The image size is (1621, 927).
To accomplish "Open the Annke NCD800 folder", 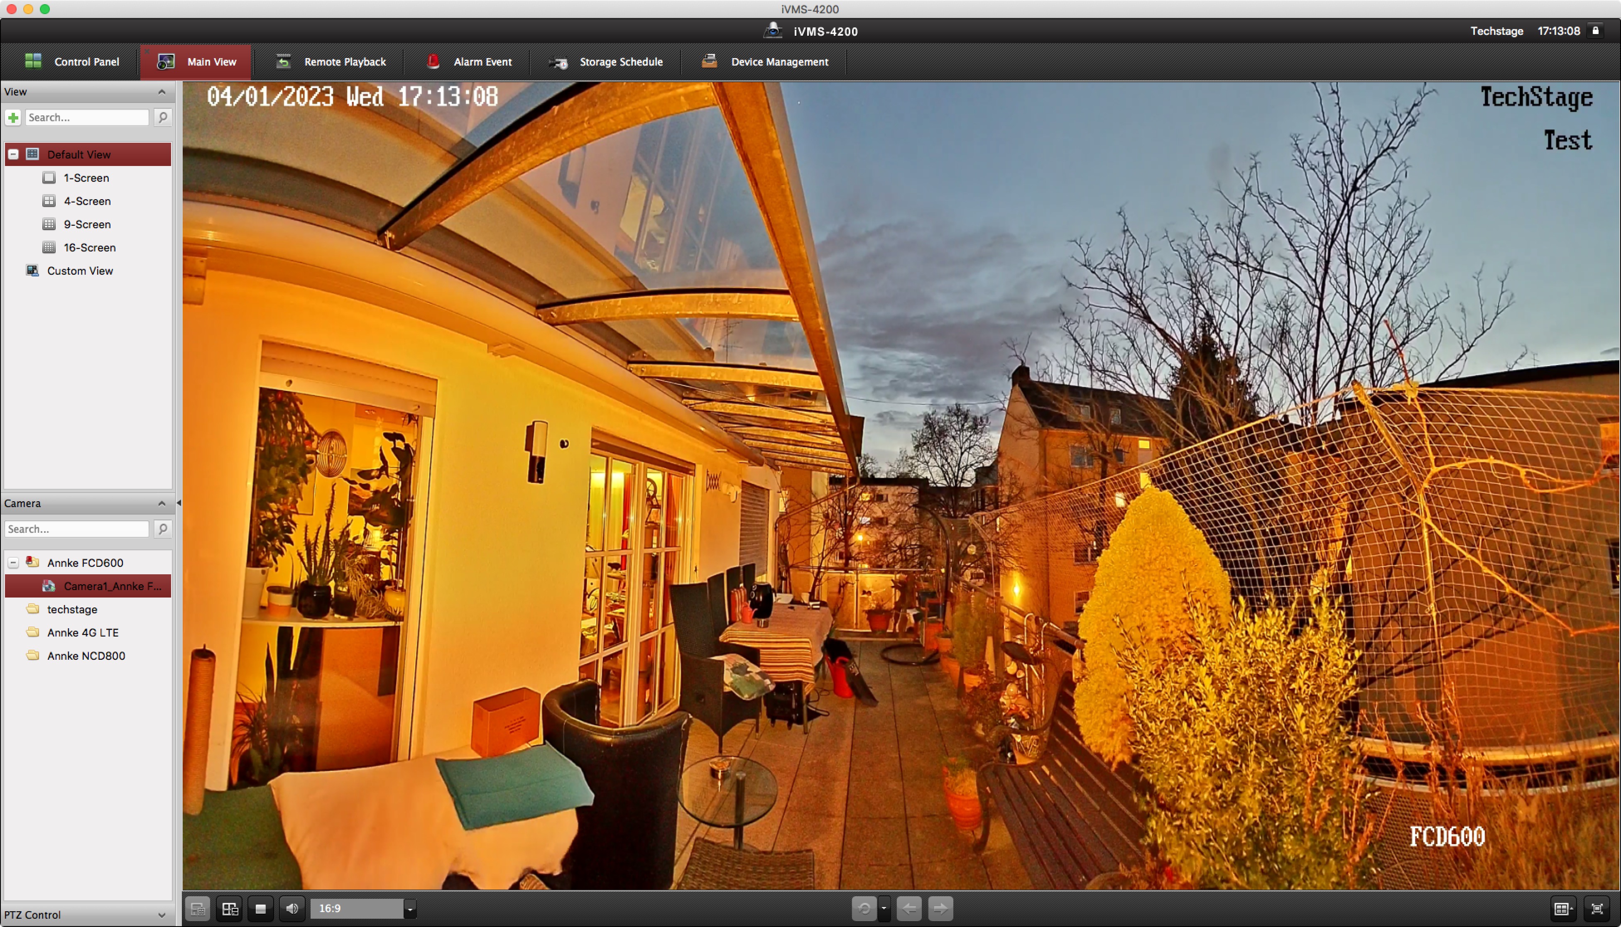I will [x=86, y=656].
